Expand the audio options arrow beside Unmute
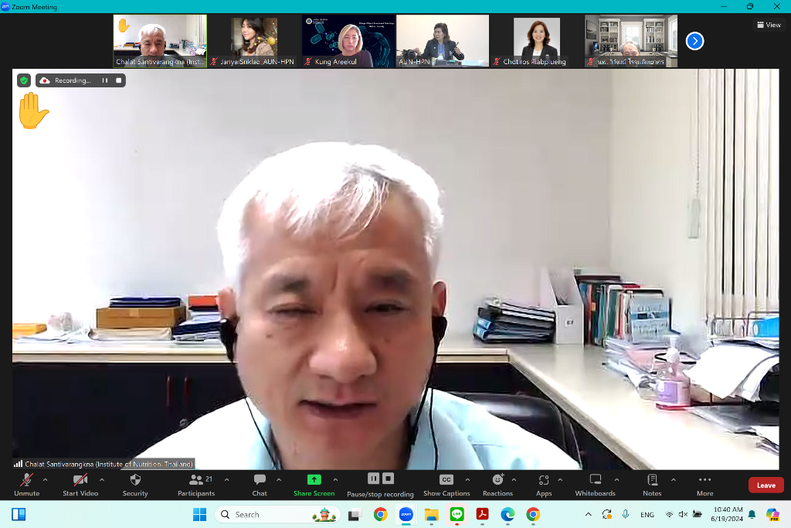 (45, 480)
